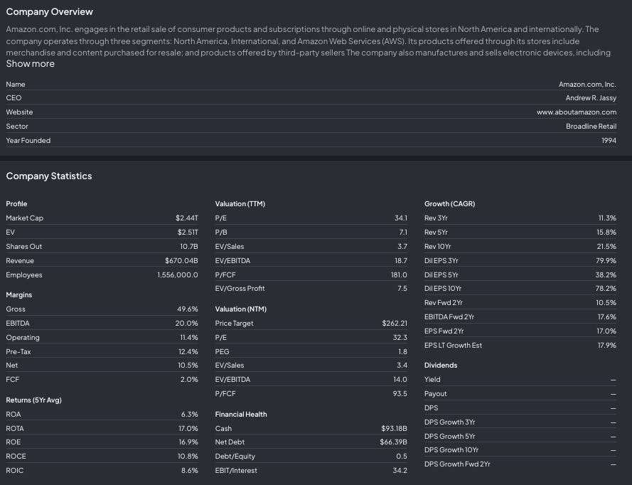Click the Company Statistics heading

(x=49, y=176)
